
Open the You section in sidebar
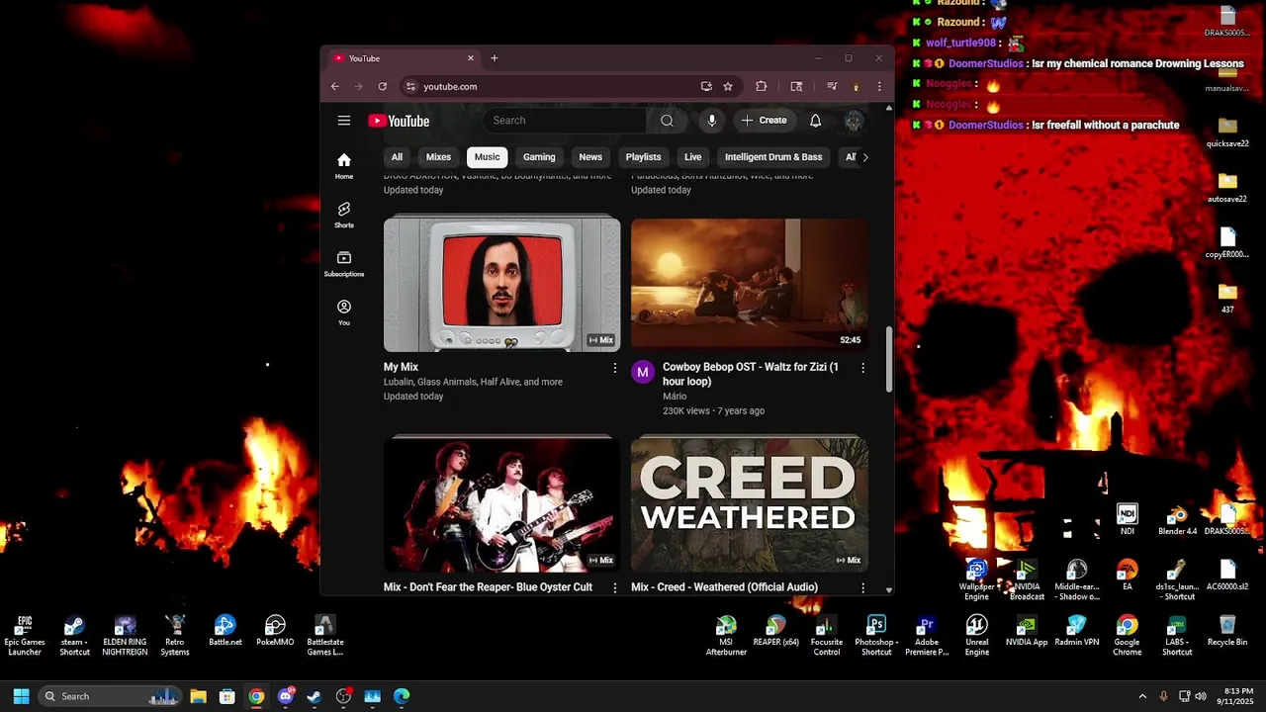[x=344, y=312]
